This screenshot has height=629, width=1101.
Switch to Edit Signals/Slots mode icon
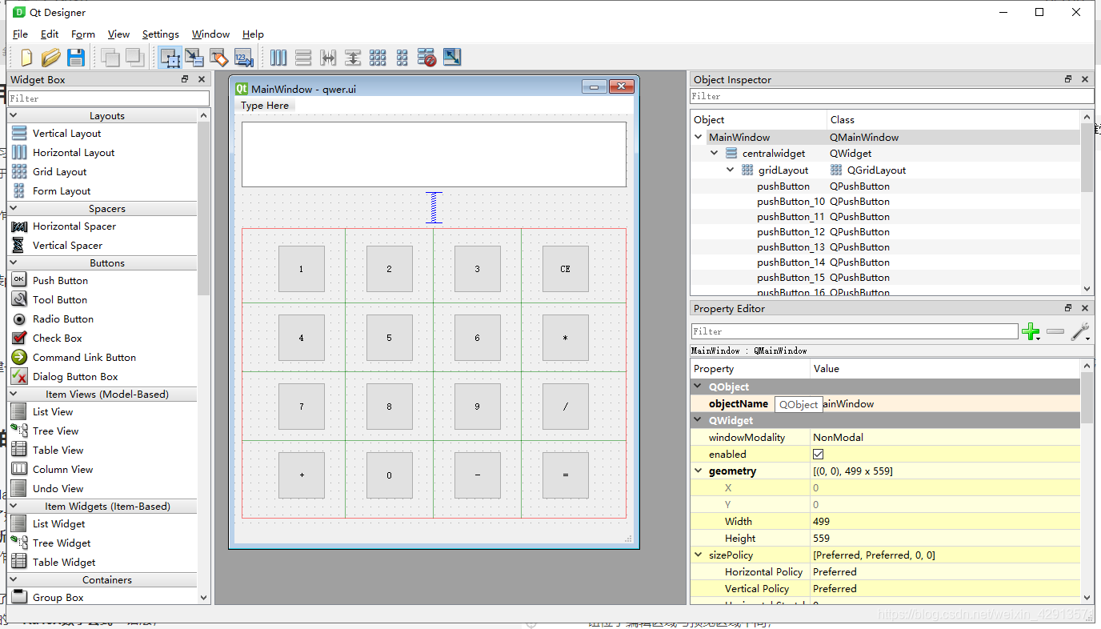coord(194,57)
